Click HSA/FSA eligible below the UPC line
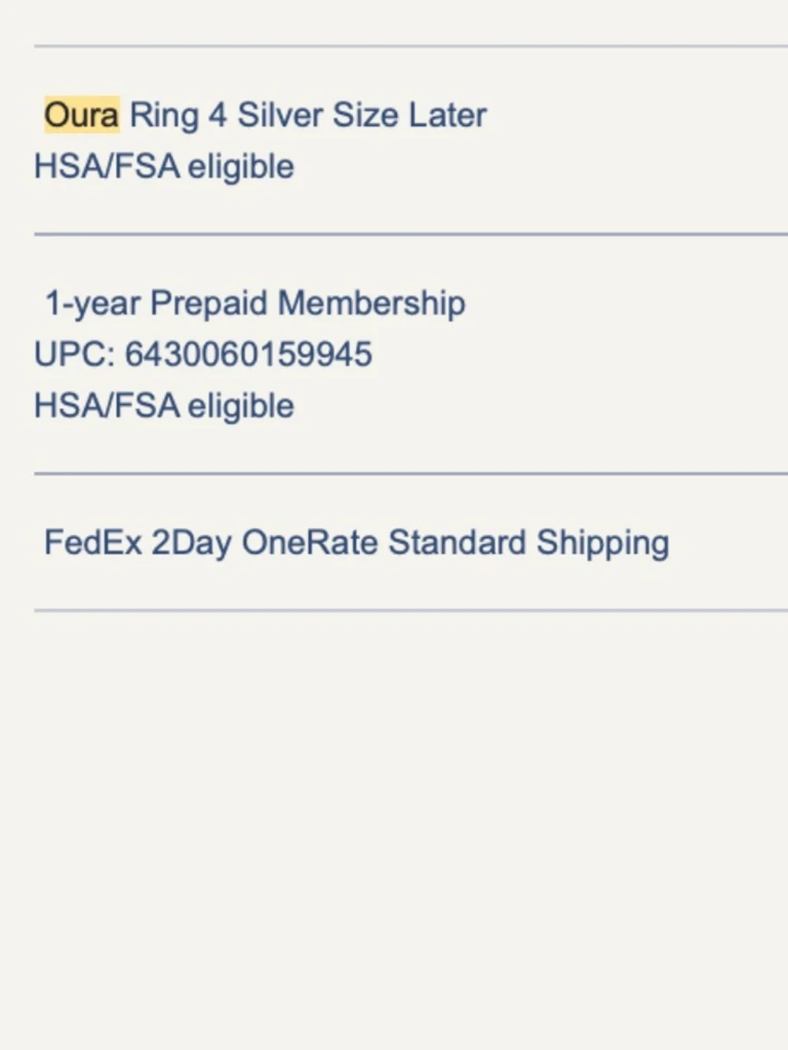The width and height of the screenshot is (788, 1050). click(164, 406)
